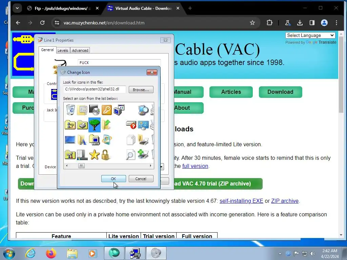Viewport: 347px width, 260px height.
Task: Pick the globe with magnifier search icon
Action: point(143,110)
